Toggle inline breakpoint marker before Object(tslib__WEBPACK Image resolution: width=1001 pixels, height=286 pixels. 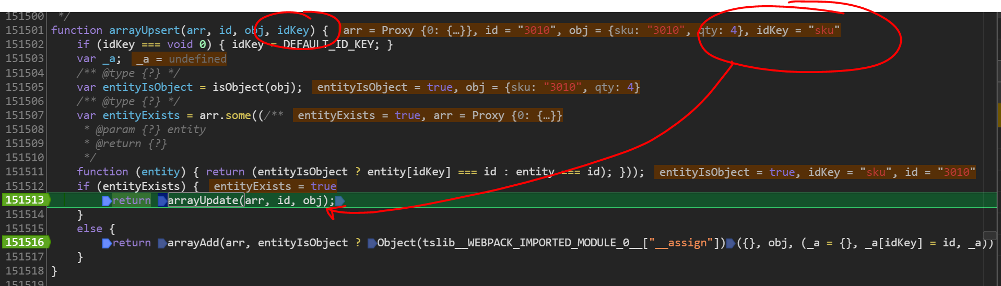[x=372, y=243]
